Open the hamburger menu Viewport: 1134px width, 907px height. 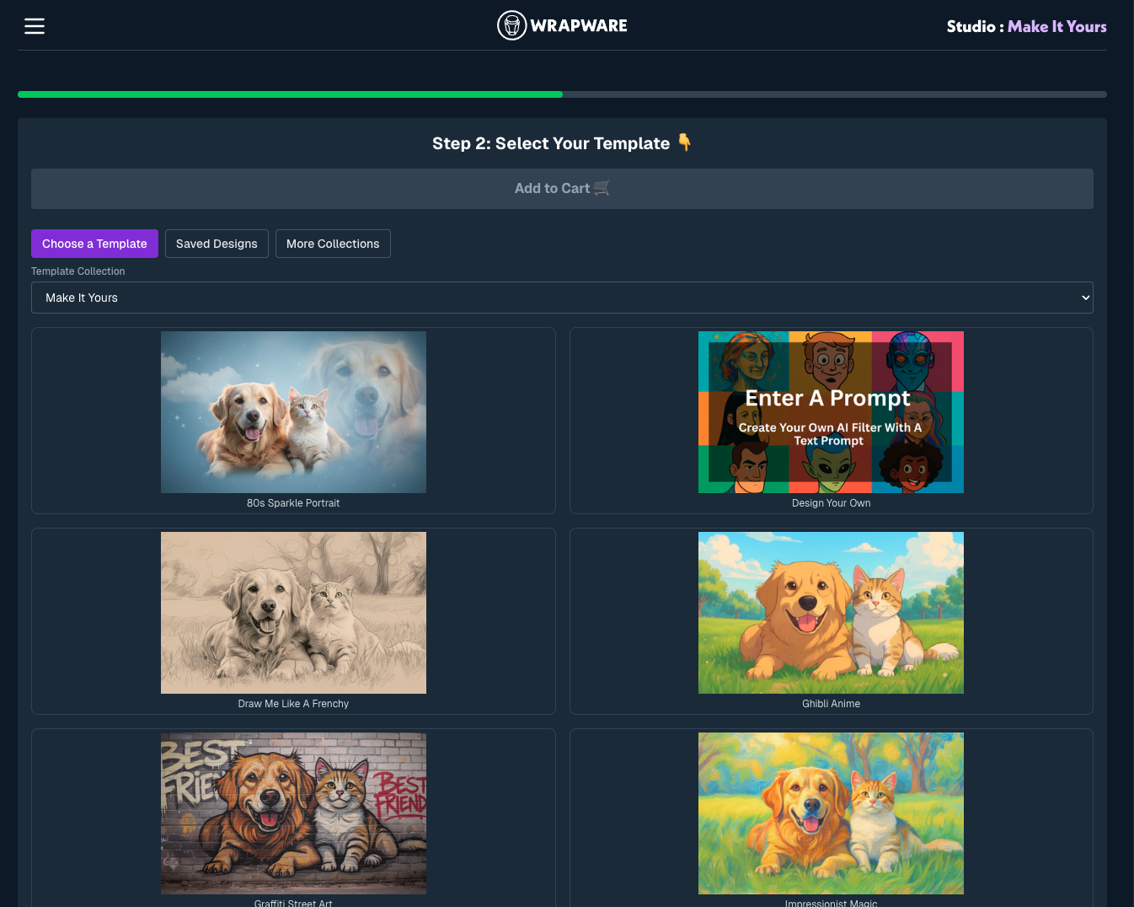tap(35, 26)
